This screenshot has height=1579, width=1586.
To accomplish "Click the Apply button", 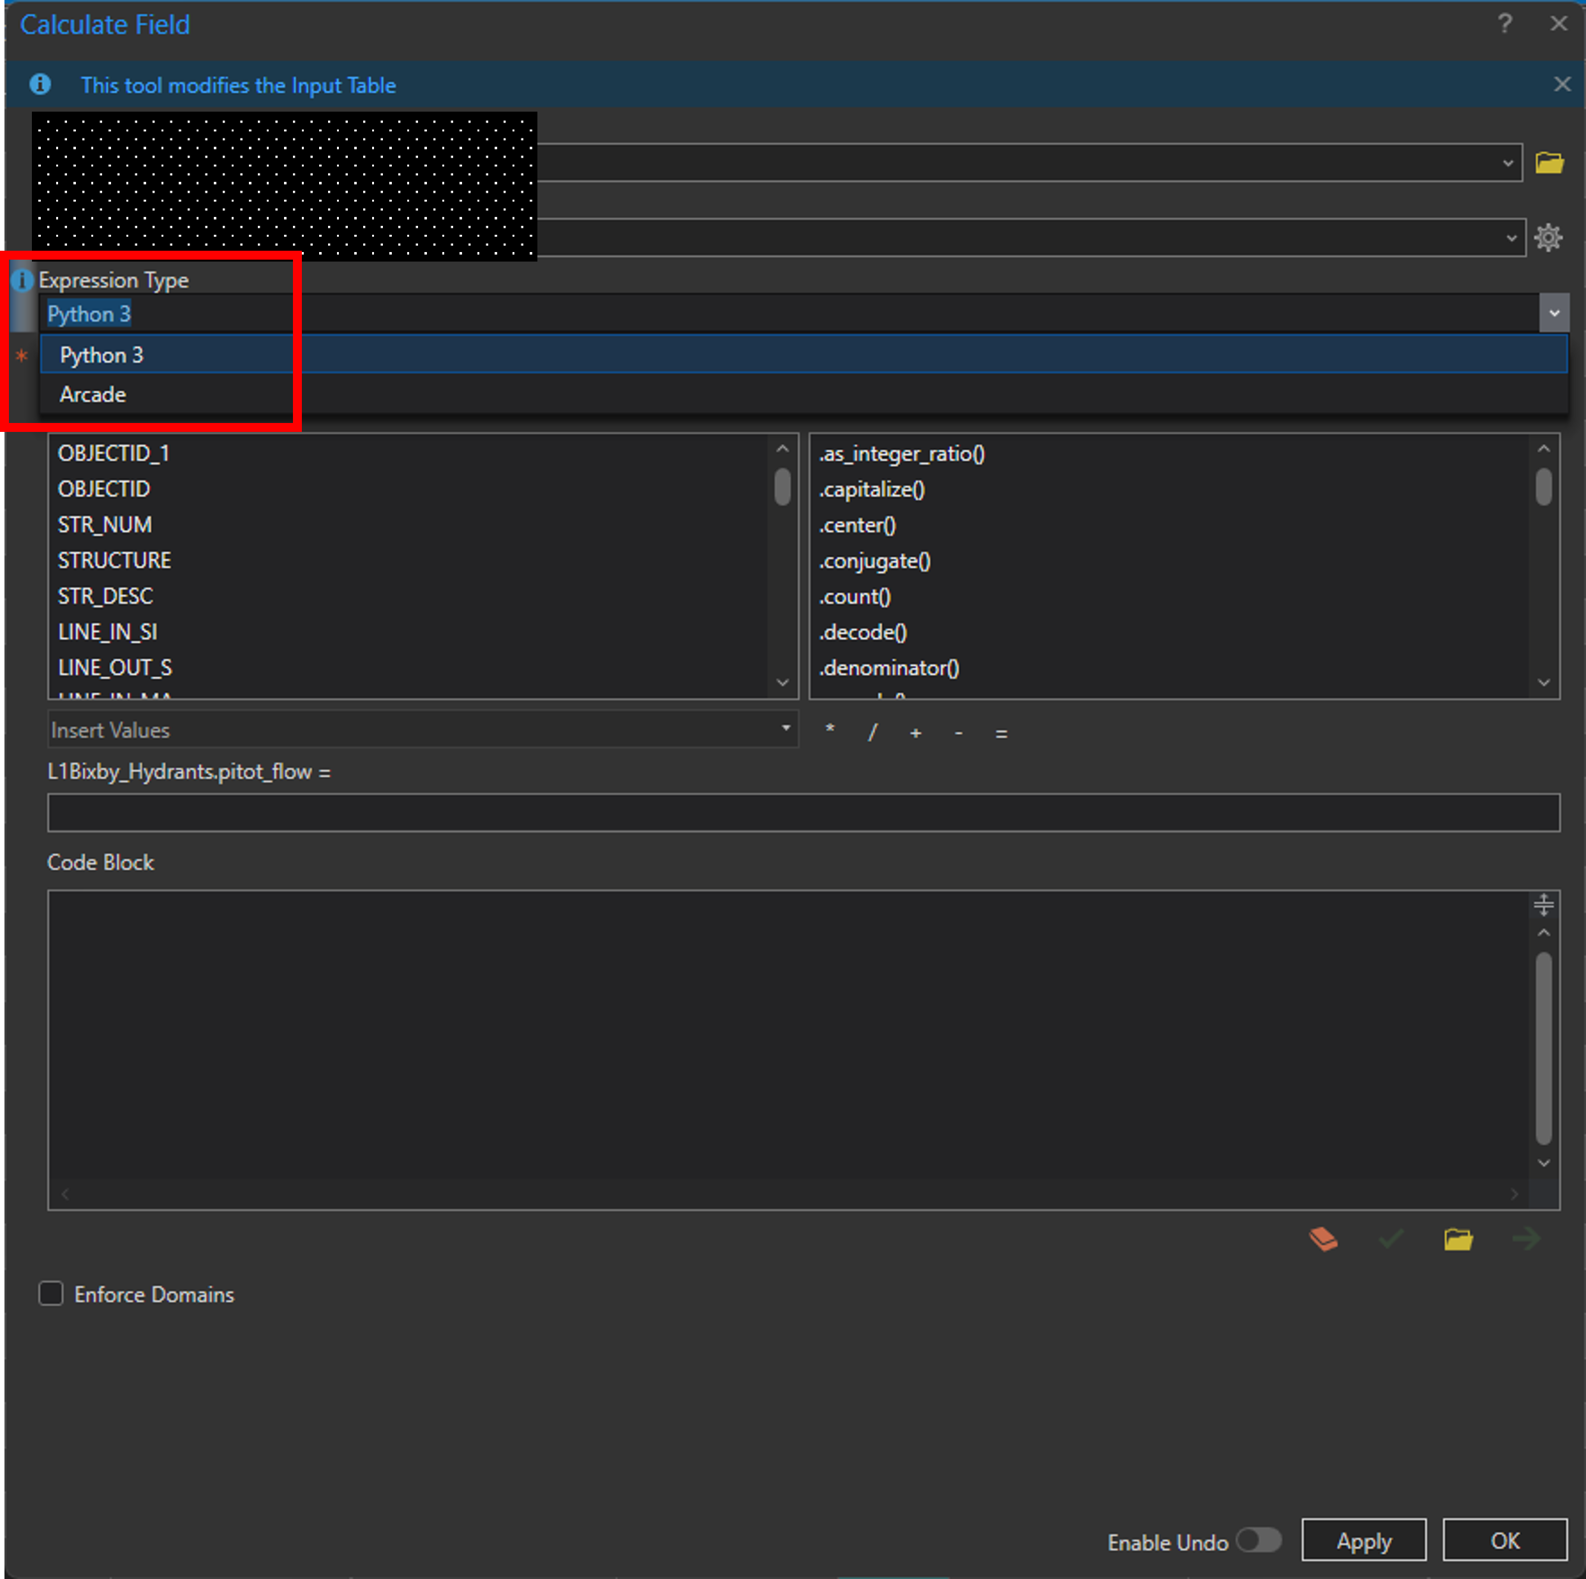I will (x=1363, y=1541).
